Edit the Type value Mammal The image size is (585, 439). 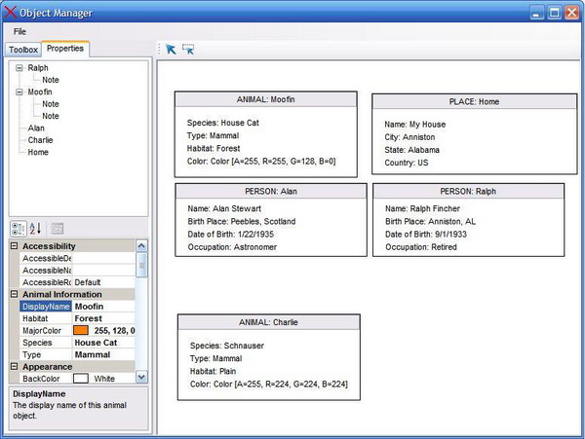click(x=103, y=354)
